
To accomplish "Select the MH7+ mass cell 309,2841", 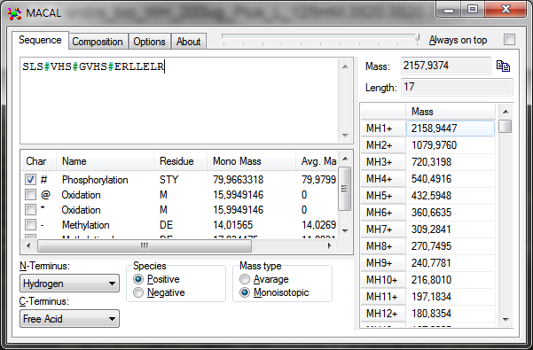I will [451, 229].
